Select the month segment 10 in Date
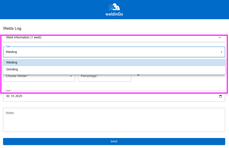The width and height of the screenshot is (229, 148). pyautogui.click(x=12, y=96)
